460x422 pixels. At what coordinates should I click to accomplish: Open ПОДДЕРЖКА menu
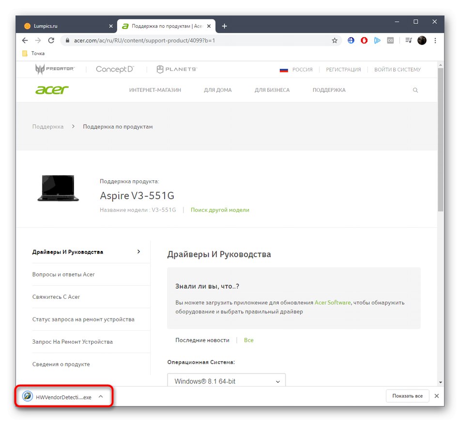[329, 90]
